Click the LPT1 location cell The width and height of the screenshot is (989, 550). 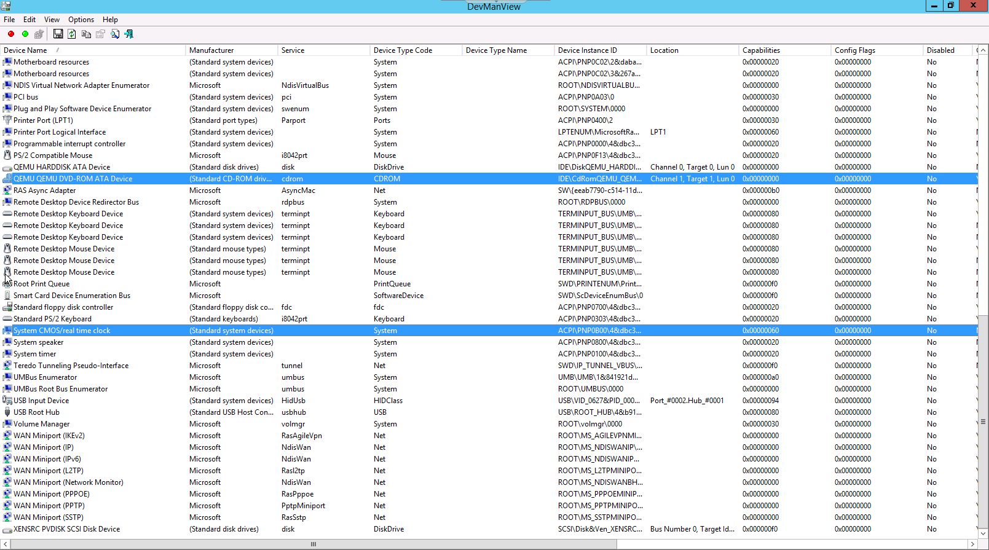point(658,132)
